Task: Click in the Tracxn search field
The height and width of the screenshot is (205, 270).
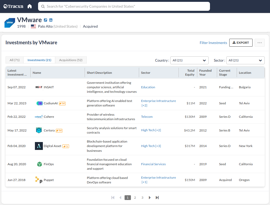Action: (124, 6)
